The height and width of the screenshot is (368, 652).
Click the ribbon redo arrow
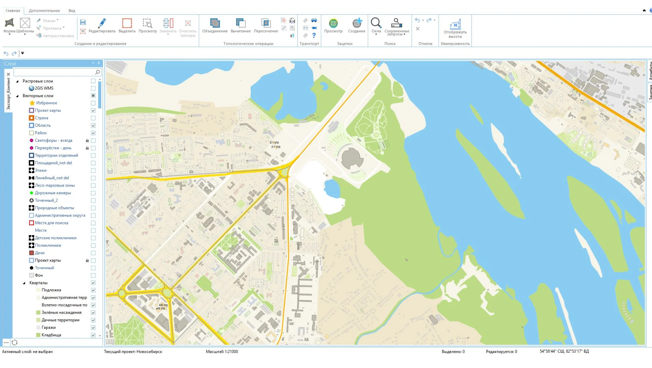(x=429, y=20)
